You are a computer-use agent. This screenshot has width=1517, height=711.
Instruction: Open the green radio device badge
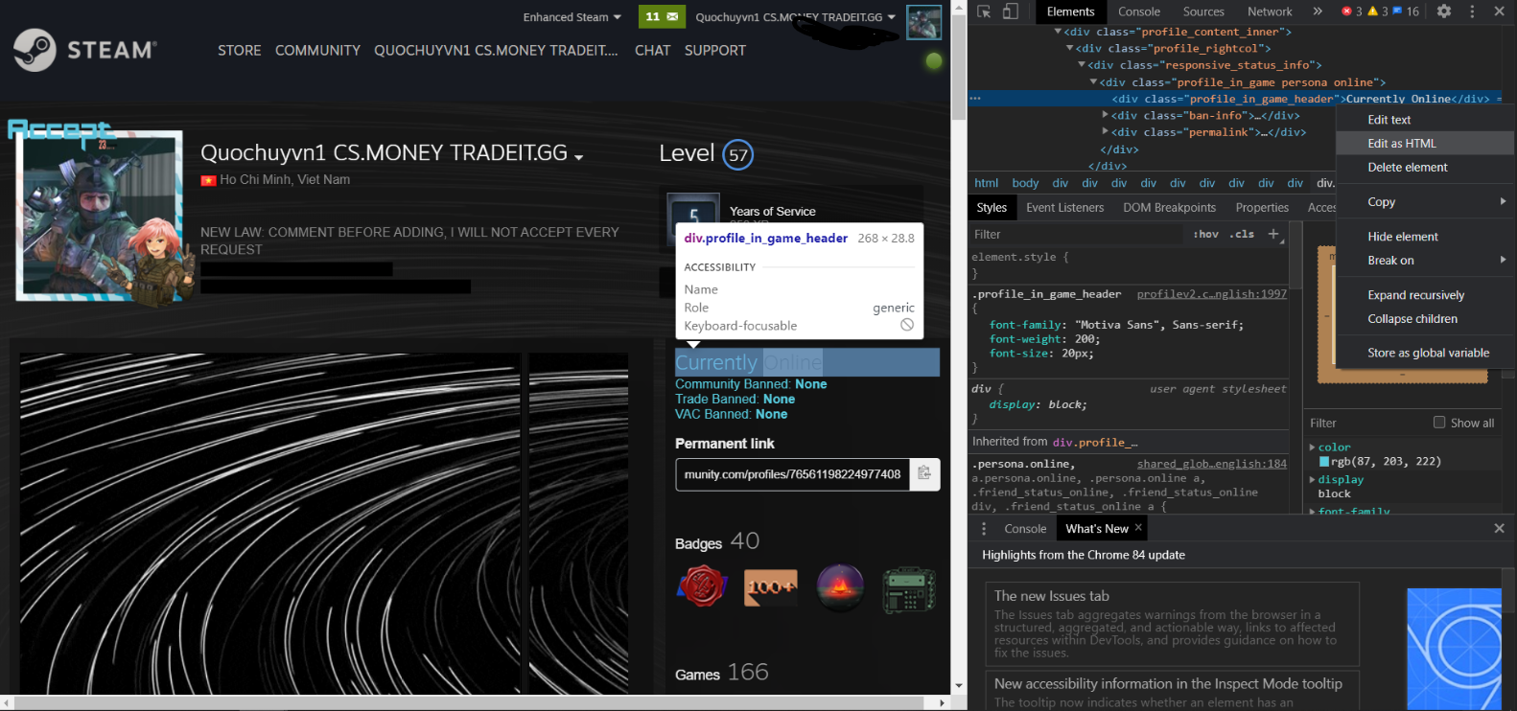(909, 588)
